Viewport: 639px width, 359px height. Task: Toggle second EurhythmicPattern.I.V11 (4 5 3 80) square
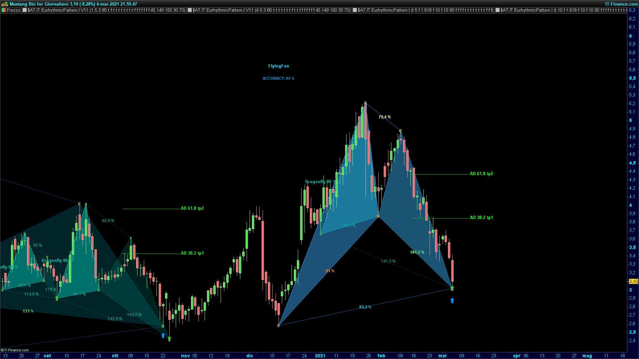(190, 10)
